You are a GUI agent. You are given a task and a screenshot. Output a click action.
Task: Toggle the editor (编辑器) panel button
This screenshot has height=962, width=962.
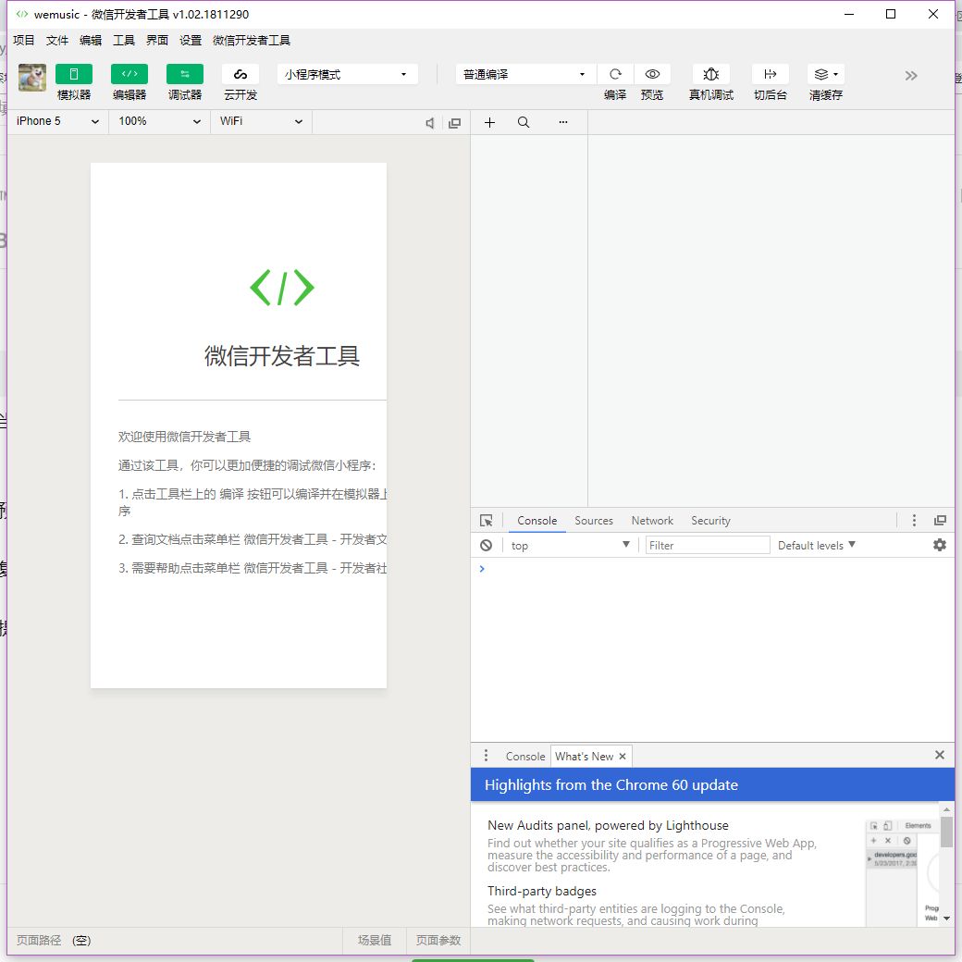pos(129,74)
